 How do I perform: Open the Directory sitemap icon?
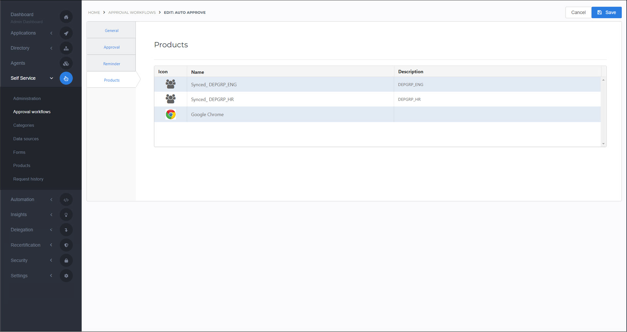66,48
